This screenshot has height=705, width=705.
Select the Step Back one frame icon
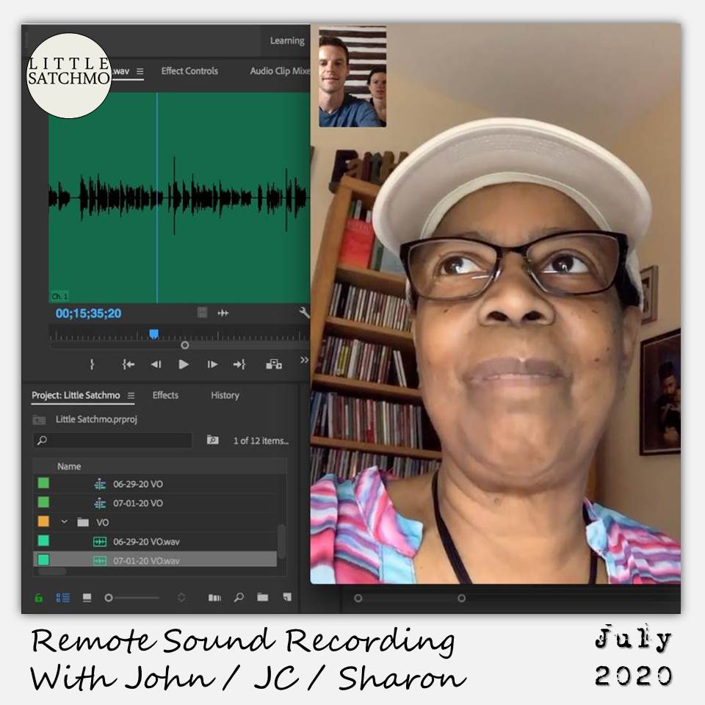(156, 364)
